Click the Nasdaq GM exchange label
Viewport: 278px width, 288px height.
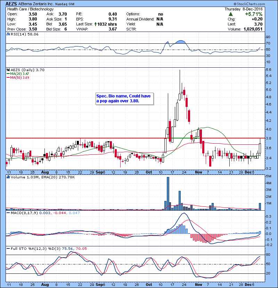pos(65,4)
